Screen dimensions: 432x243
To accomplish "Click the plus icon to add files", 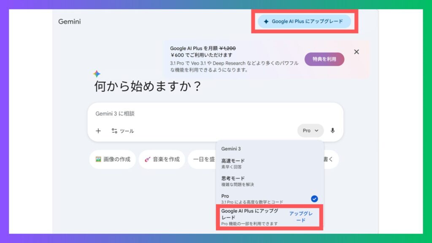I will click(98, 131).
